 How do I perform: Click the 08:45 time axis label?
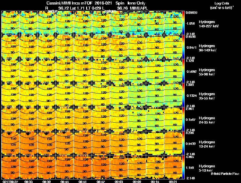click(64, 181)
